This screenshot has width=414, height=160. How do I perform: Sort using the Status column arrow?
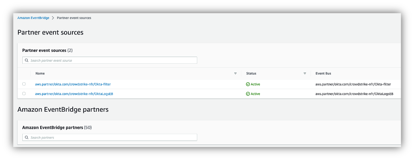305,73
